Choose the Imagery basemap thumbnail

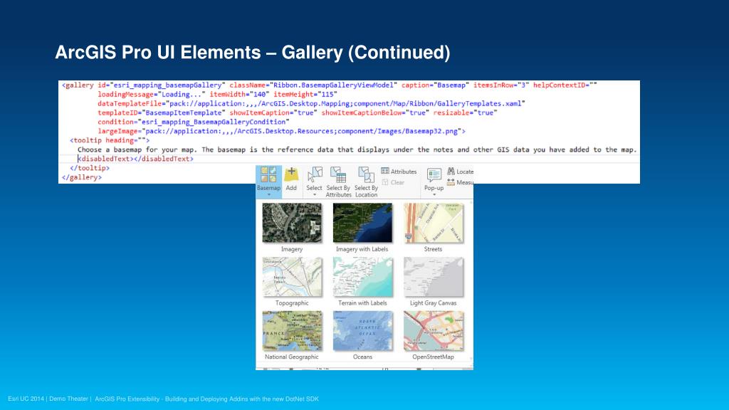tap(292, 223)
